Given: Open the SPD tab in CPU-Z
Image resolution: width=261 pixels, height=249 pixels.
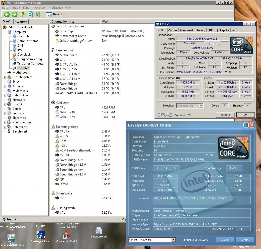Looking at the screenshot, I should (x=211, y=30).
